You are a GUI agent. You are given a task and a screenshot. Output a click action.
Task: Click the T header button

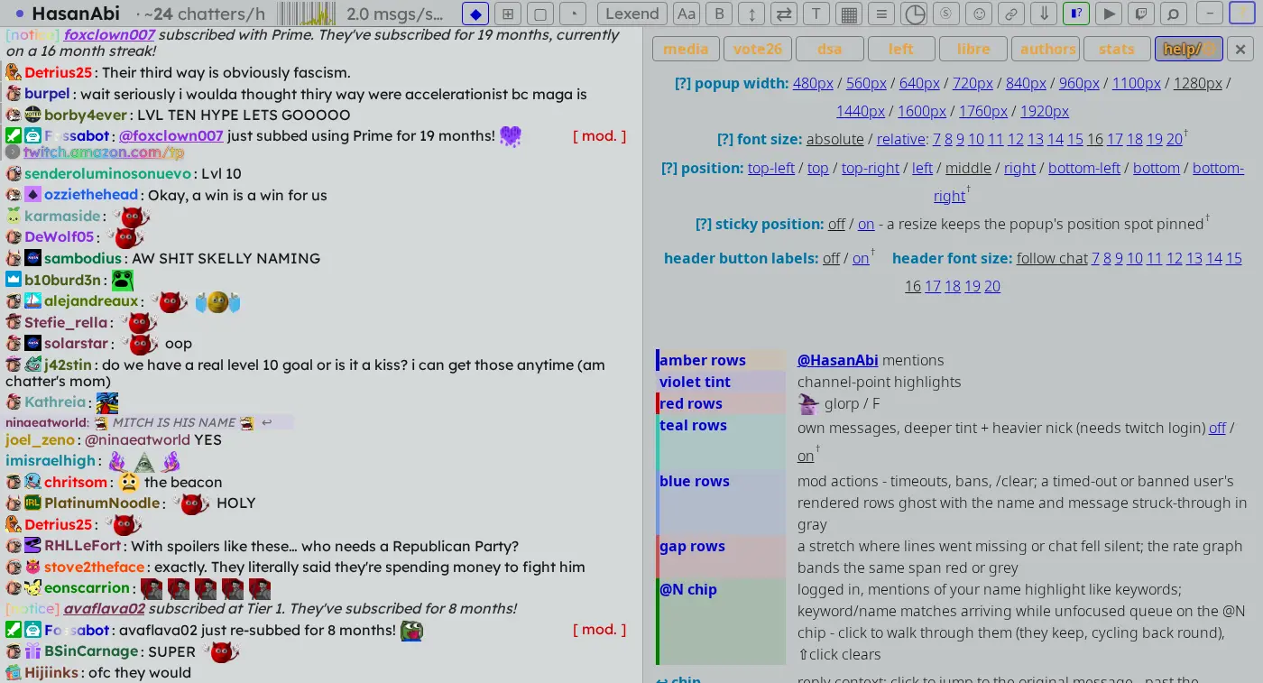pos(816,14)
